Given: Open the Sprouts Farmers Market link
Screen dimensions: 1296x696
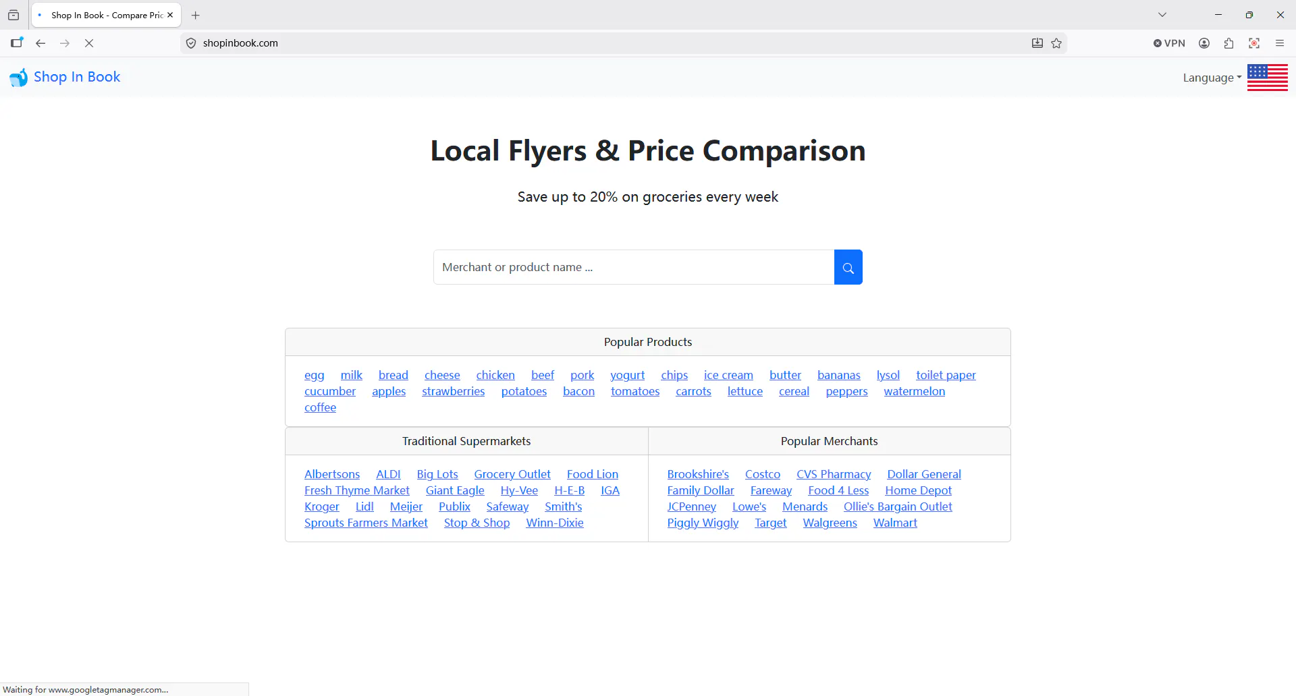Looking at the screenshot, I should point(366,523).
